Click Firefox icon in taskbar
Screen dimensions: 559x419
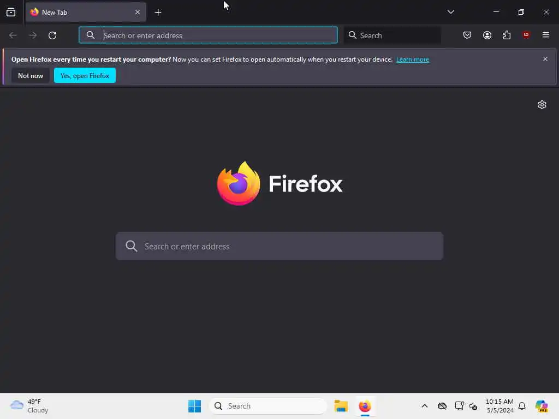365,406
